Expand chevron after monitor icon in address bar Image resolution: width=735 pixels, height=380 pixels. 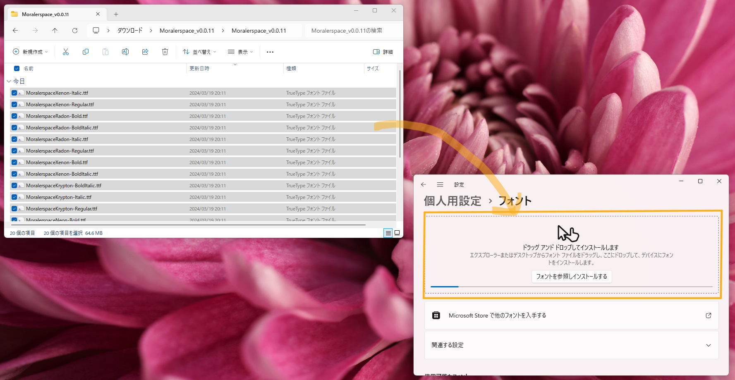click(108, 31)
